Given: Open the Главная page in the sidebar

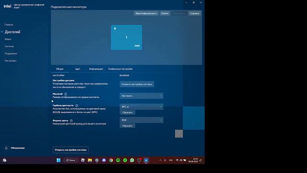Looking at the screenshot, I should point(9,25).
